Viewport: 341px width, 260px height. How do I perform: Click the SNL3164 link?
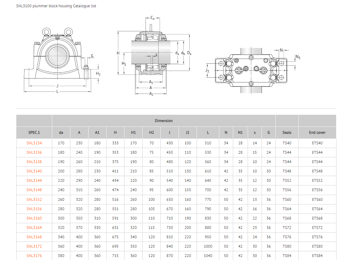point(34,228)
